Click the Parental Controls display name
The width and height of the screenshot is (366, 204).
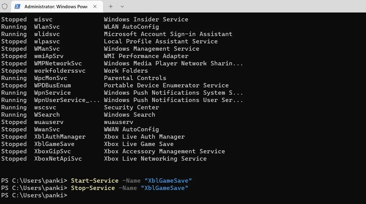(x=135, y=78)
